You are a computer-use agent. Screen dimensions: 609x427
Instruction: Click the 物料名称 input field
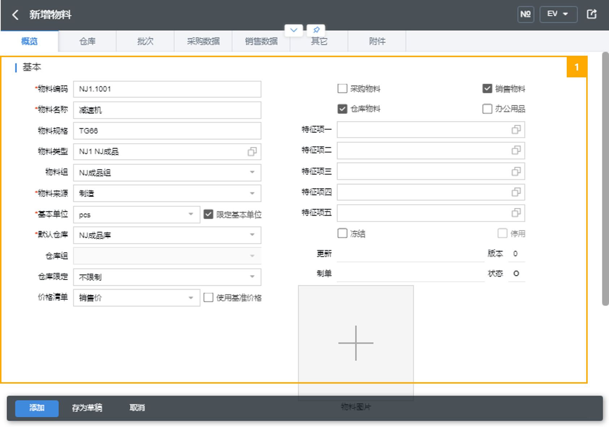tap(167, 110)
